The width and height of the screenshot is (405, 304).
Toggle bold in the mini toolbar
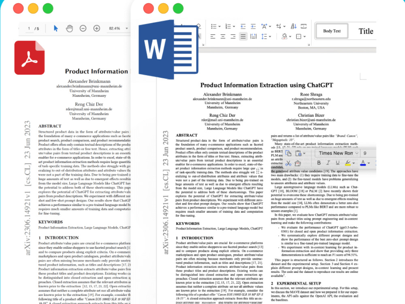[x=319, y=163]
